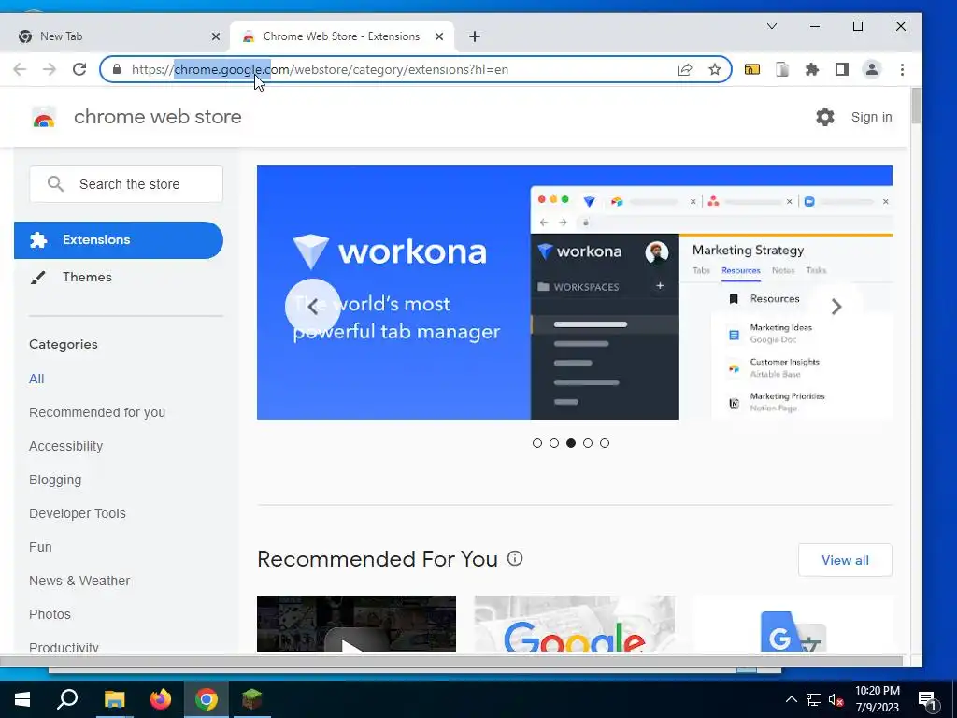Screen dimensions: 957x718
Task: Select fourth carousel dot
Action: [588, 443]
